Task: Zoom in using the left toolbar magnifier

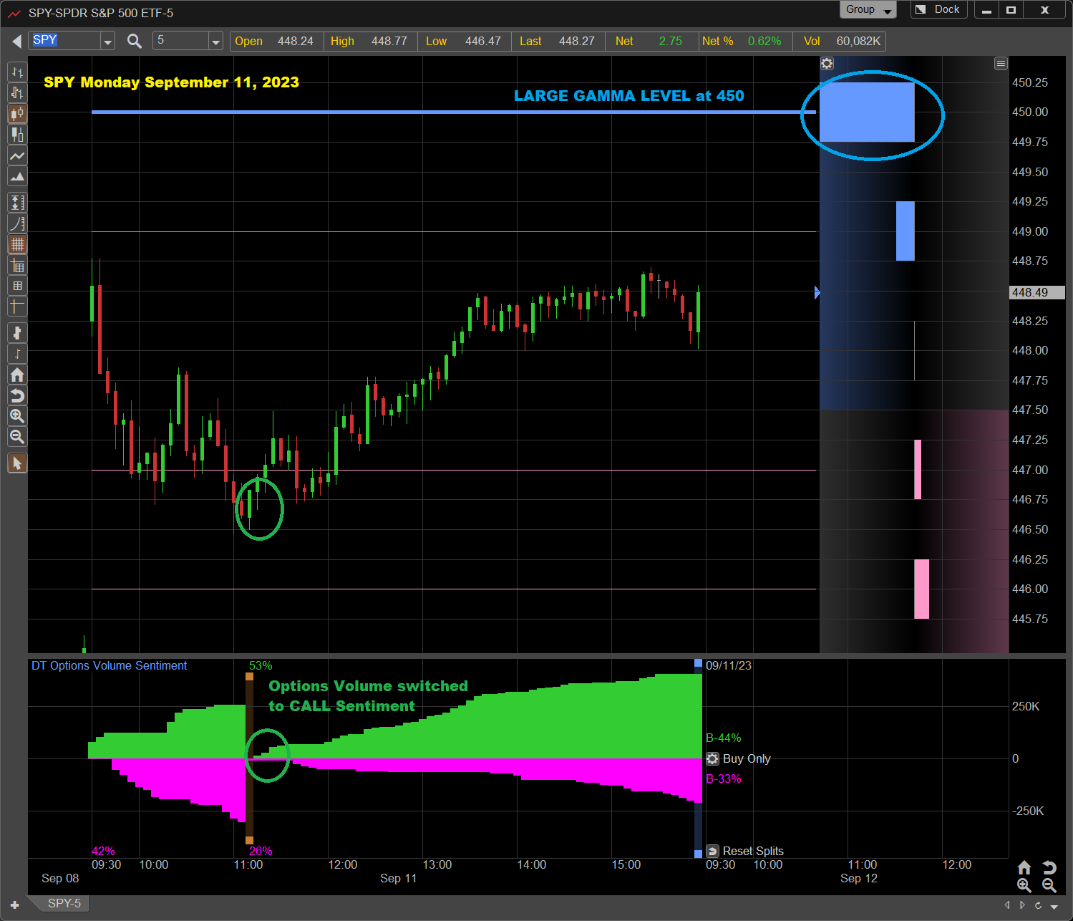Action: pos(17,416)
